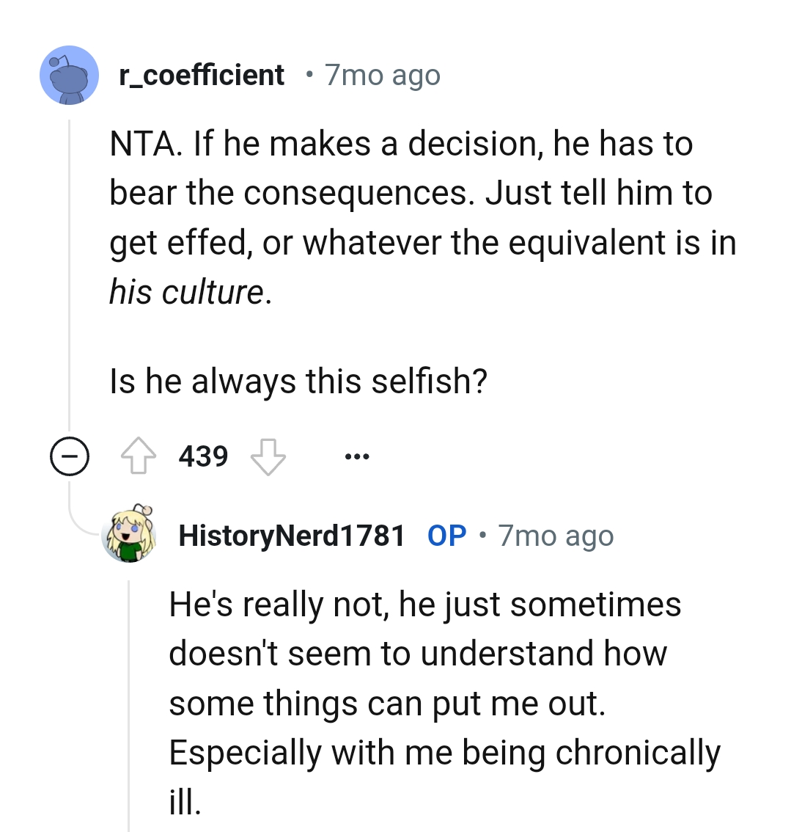Click r_coefficient's alien snoo avatar
This screenshot has height=832, width=791.
[x=69, y=76]
